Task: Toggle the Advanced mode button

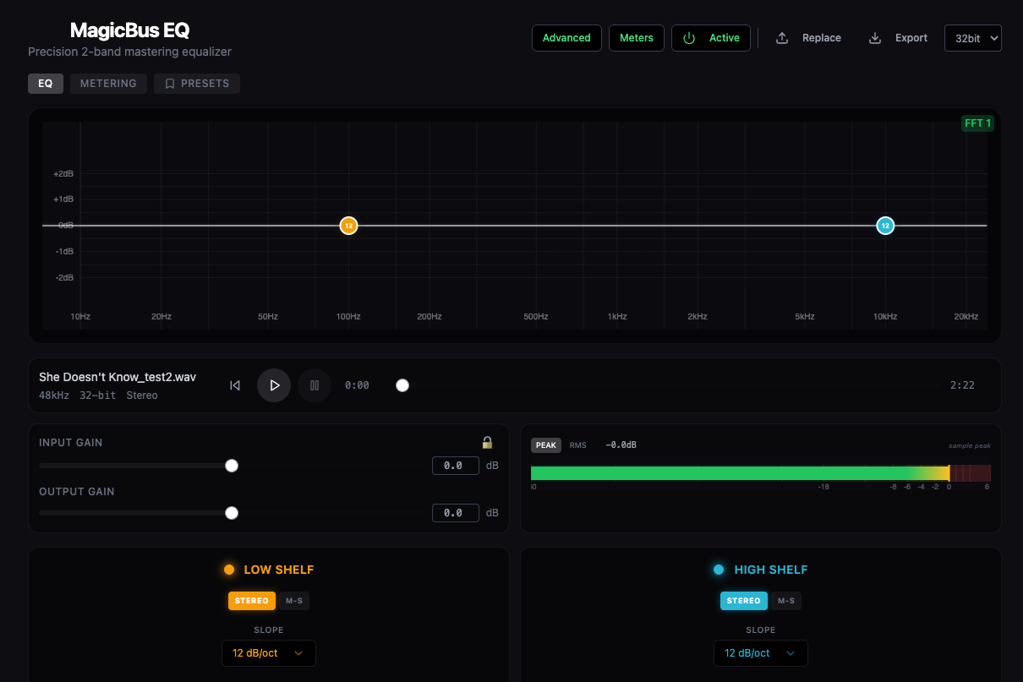Action: (566, 38)
